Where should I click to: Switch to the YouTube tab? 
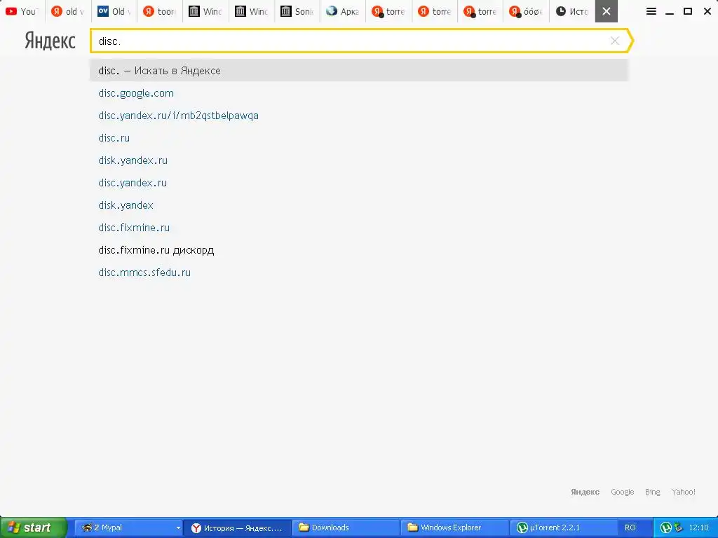coord(22,11)
